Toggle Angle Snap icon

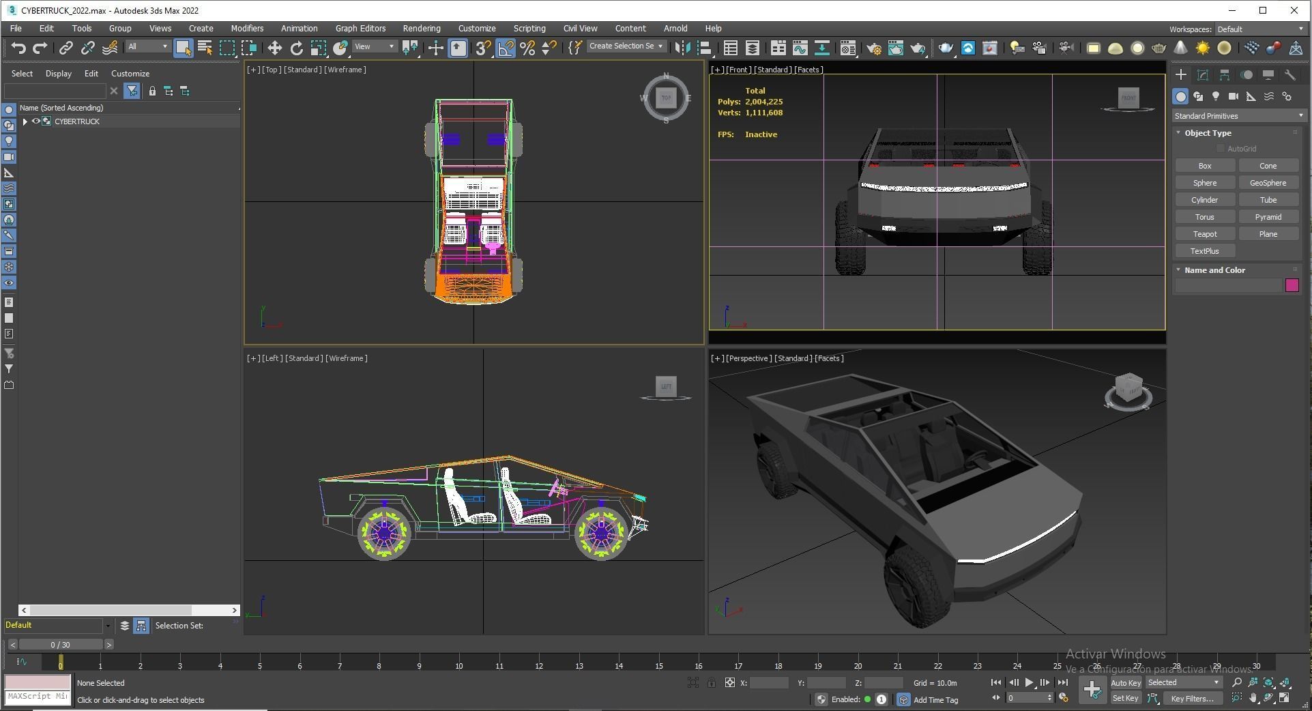pyautogui.click(x=506, y=48)
